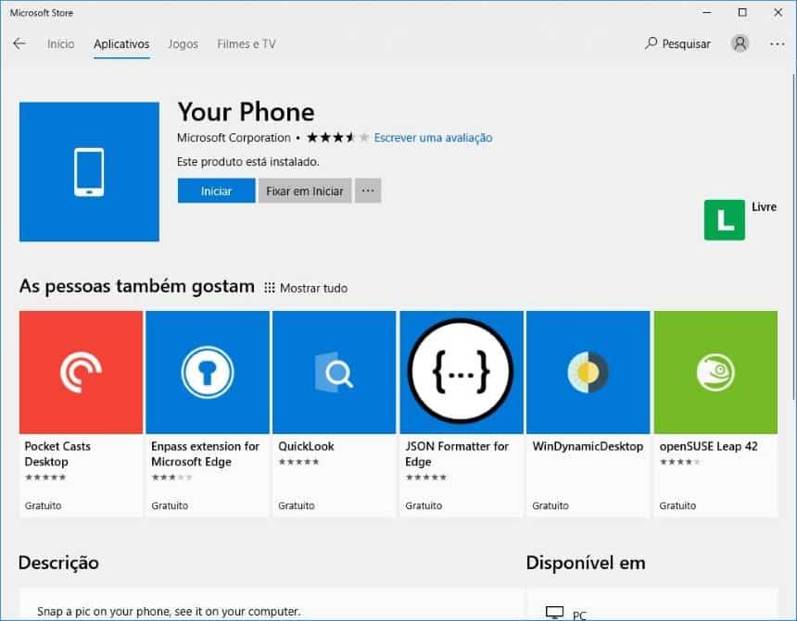Click the vertical scrollbar on the right
The image size is (797, 621).
pos(793,236)
